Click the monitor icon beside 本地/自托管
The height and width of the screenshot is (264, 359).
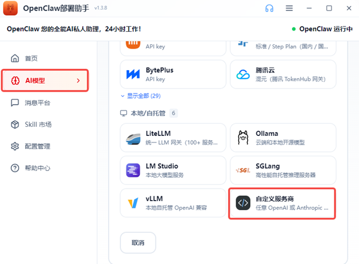click(124, 113)
